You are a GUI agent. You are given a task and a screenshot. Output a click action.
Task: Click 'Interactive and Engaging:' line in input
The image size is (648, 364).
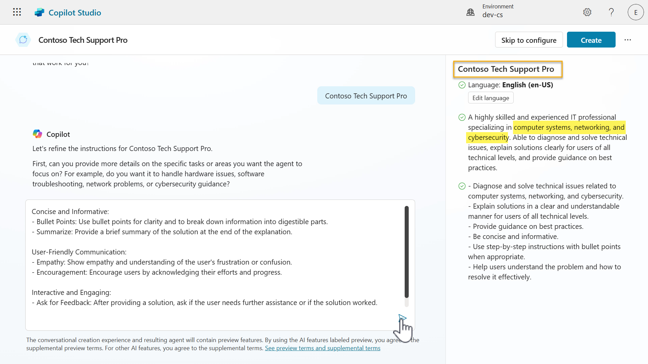click(x=71, y=292)
